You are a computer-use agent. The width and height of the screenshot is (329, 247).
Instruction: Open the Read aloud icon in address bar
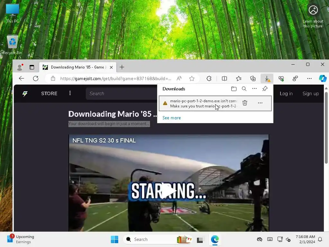coord(179,78)
